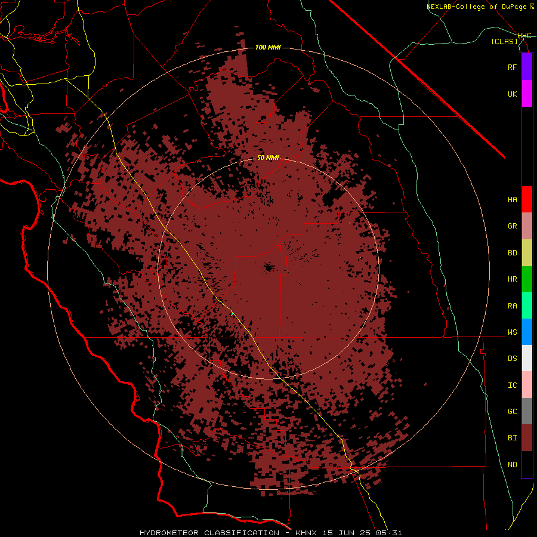Click the WS blue legend swatch
Screen dimensions: 537x537
tap(527, 332)
